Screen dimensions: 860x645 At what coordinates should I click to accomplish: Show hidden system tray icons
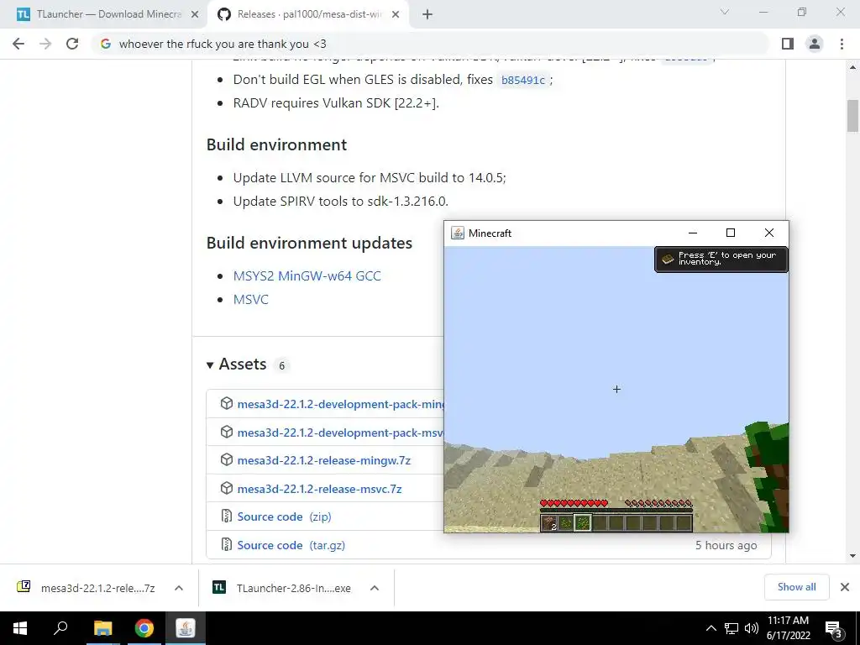pos(711,628)
